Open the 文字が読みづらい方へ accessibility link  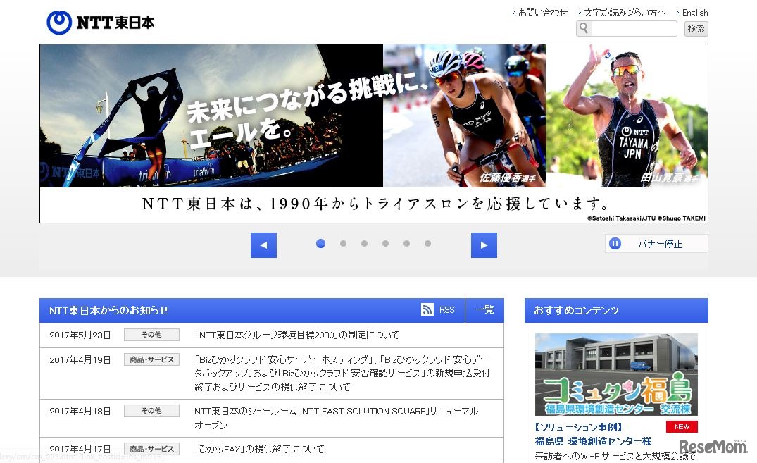point(624,13)
